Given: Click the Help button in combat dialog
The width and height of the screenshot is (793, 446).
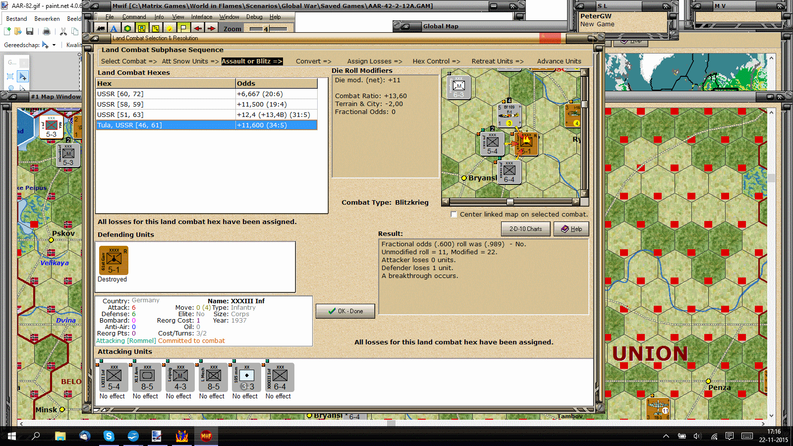Looking at the screenshot, I should pyautogui.click(x=571, y=229).
